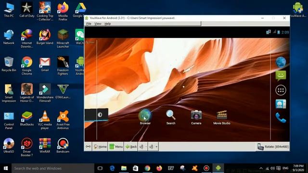The height and width of the screenshot is (173, 308).
Task: Select UltraISO desktop shortcut
Action: tap(9, 146)
